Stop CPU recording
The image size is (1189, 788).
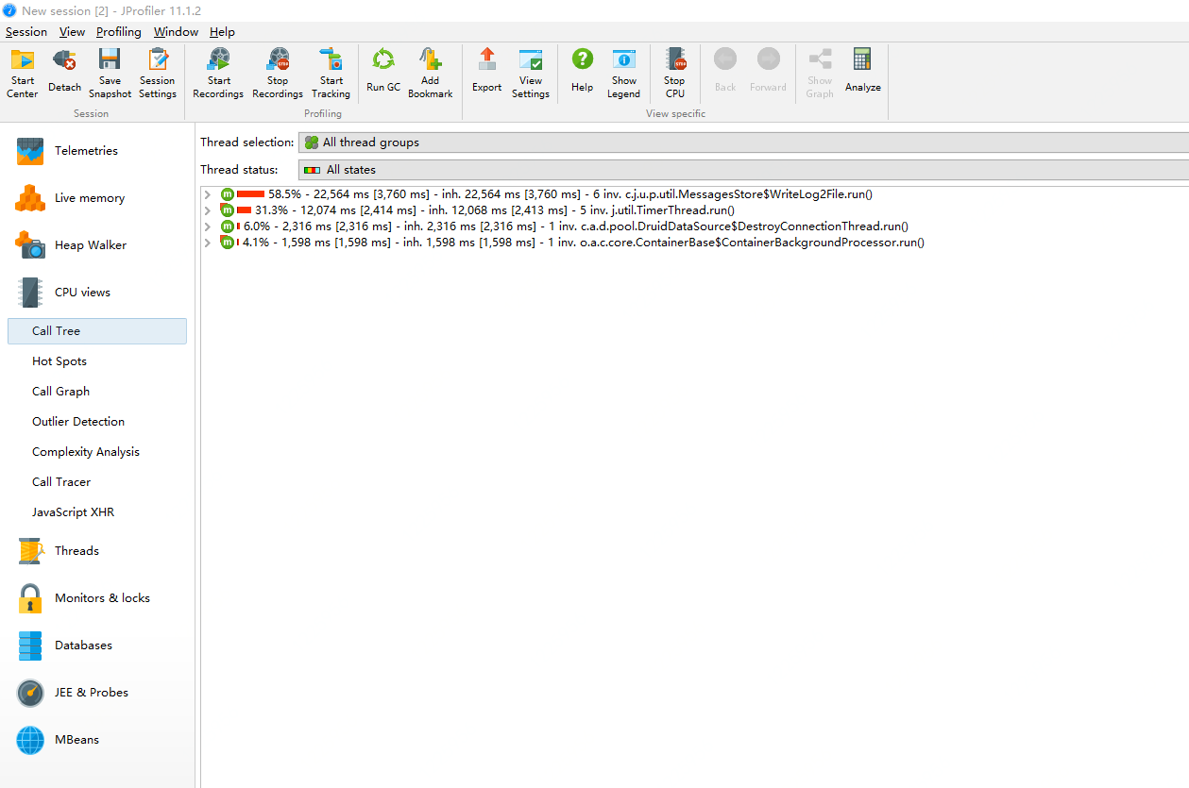point(674,73)
